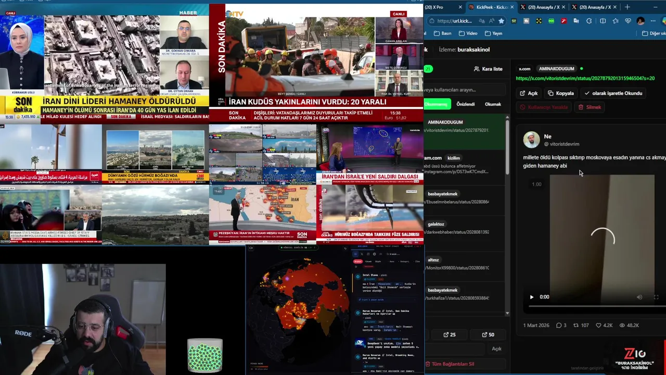
Task: Select the green unread filter tab
Action: point(437,104)
